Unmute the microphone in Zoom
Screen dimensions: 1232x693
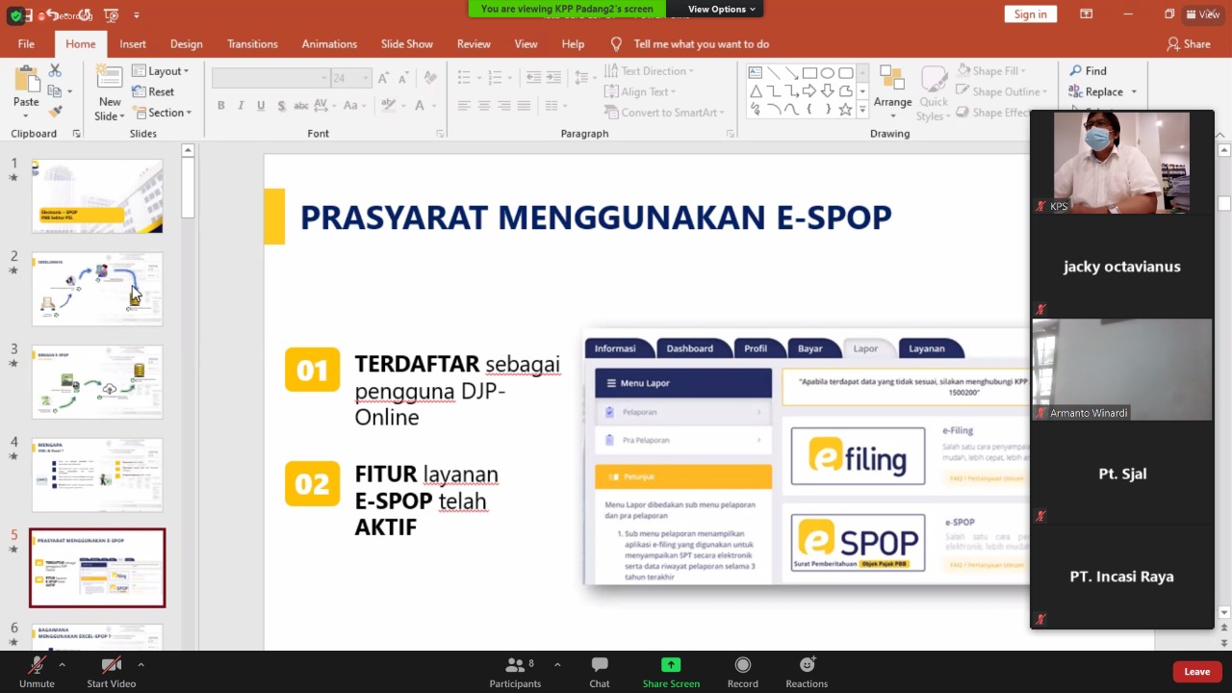click(37, 665)
